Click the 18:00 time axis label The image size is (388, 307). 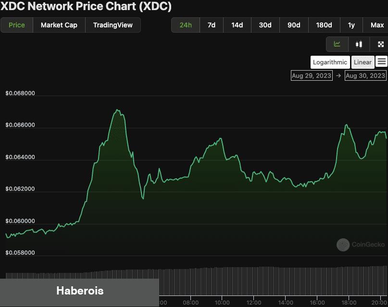coord(349,303)
